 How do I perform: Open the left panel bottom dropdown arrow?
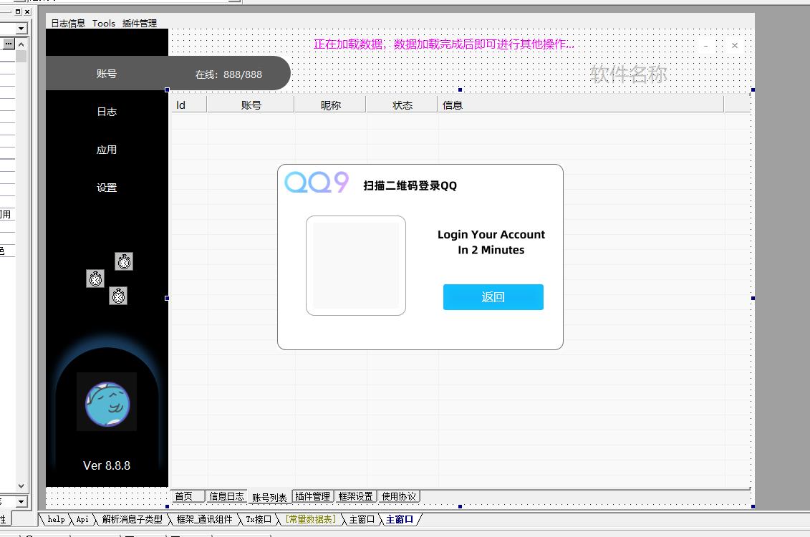21,502
